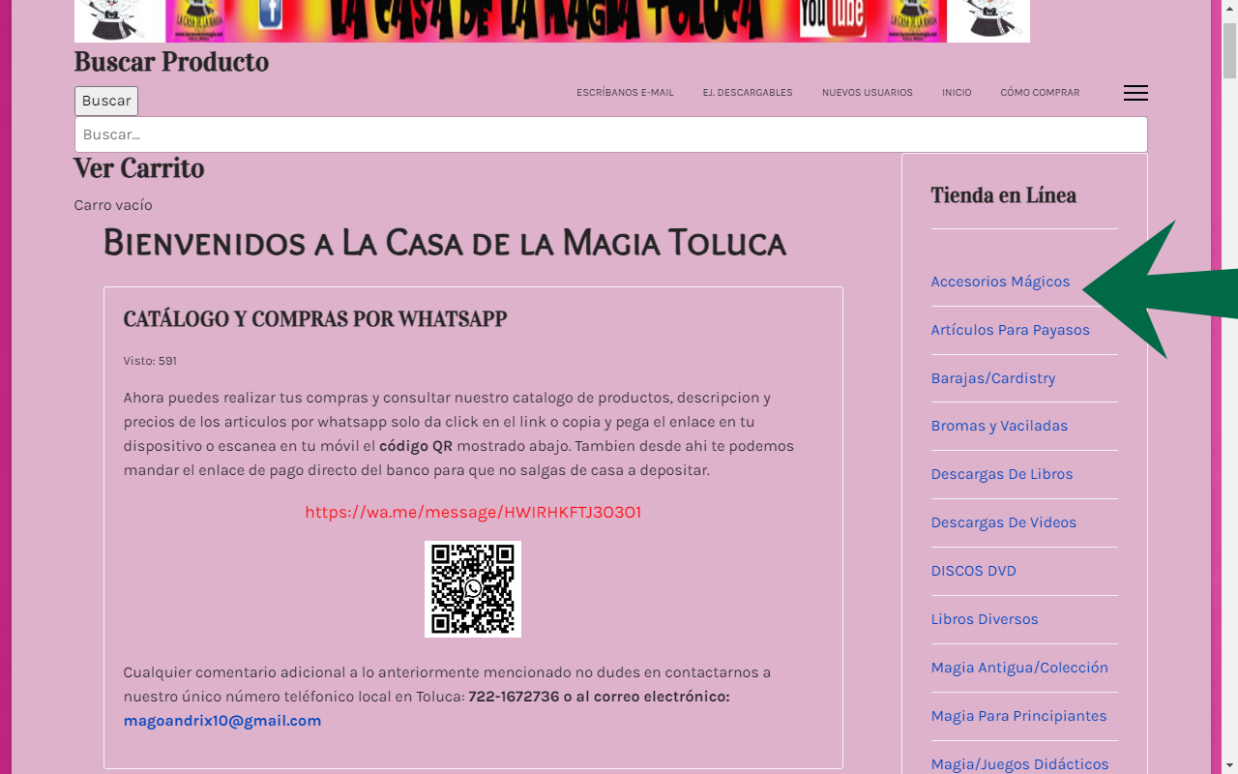Open Descargas De Libros category
The width and height of the screenshot is (1238, 774).
[x=1001, y=474]
